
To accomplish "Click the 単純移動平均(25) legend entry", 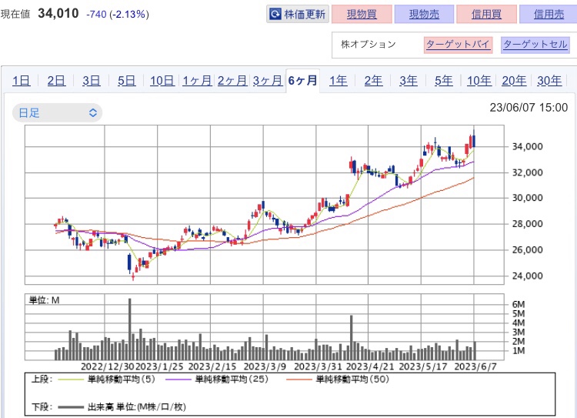I will (217, 380).
